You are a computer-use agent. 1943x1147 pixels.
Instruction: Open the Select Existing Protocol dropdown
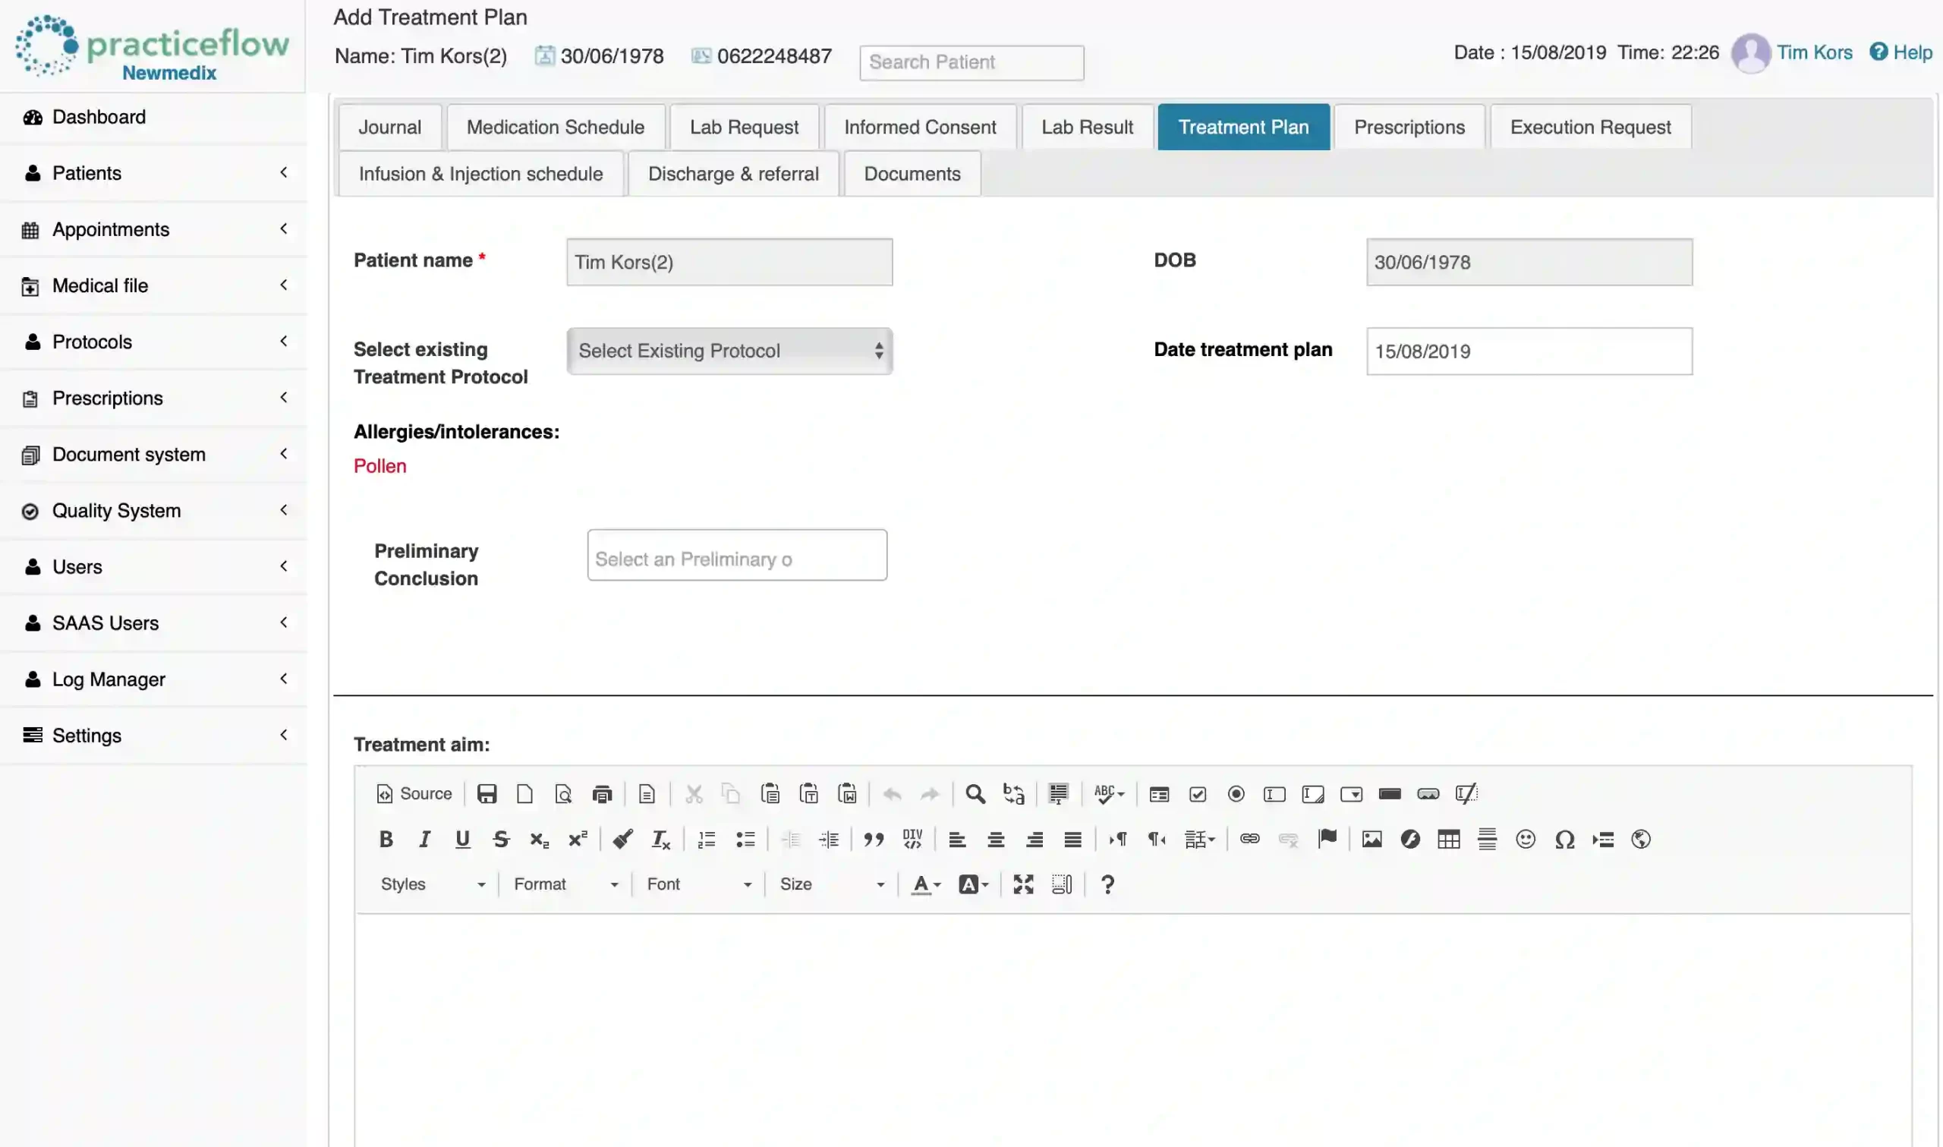729,351
